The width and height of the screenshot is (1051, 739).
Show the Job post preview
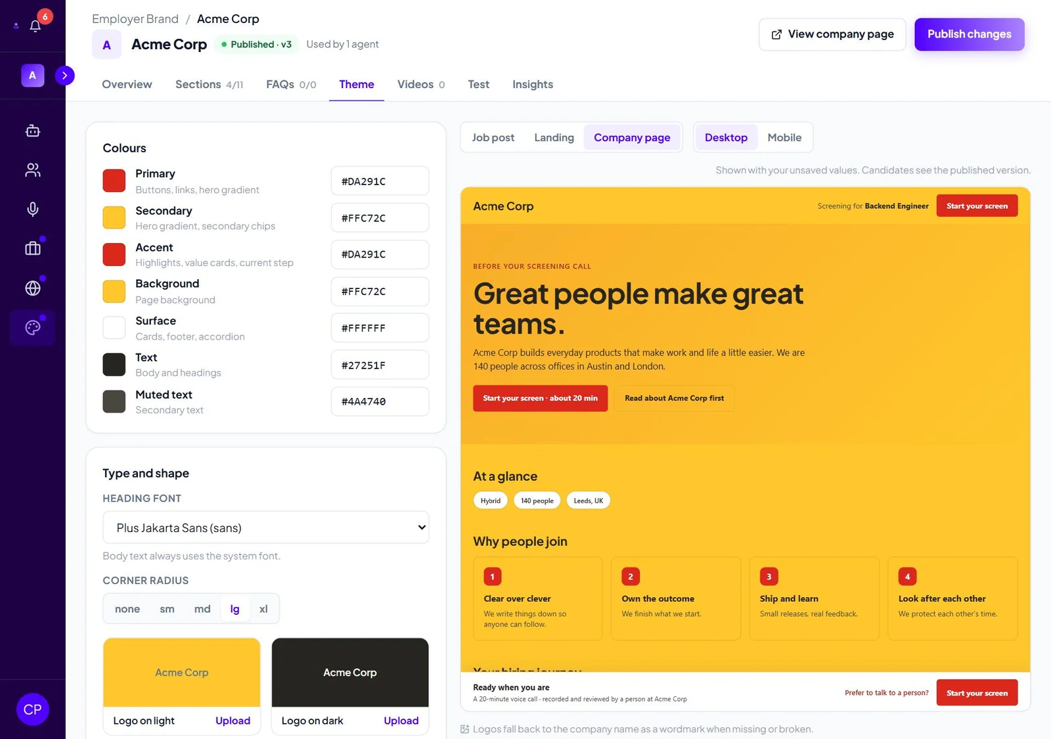click(493, 137)
